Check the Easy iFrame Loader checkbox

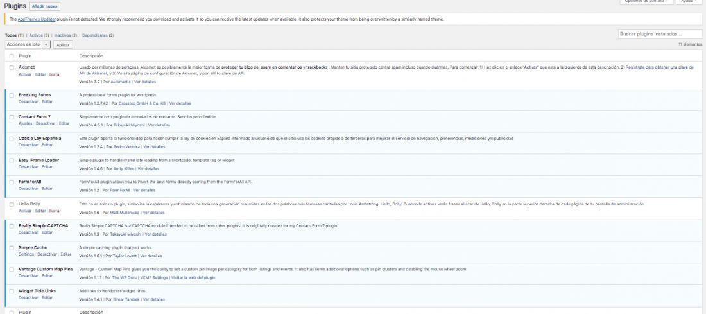(x=12, y=161)
